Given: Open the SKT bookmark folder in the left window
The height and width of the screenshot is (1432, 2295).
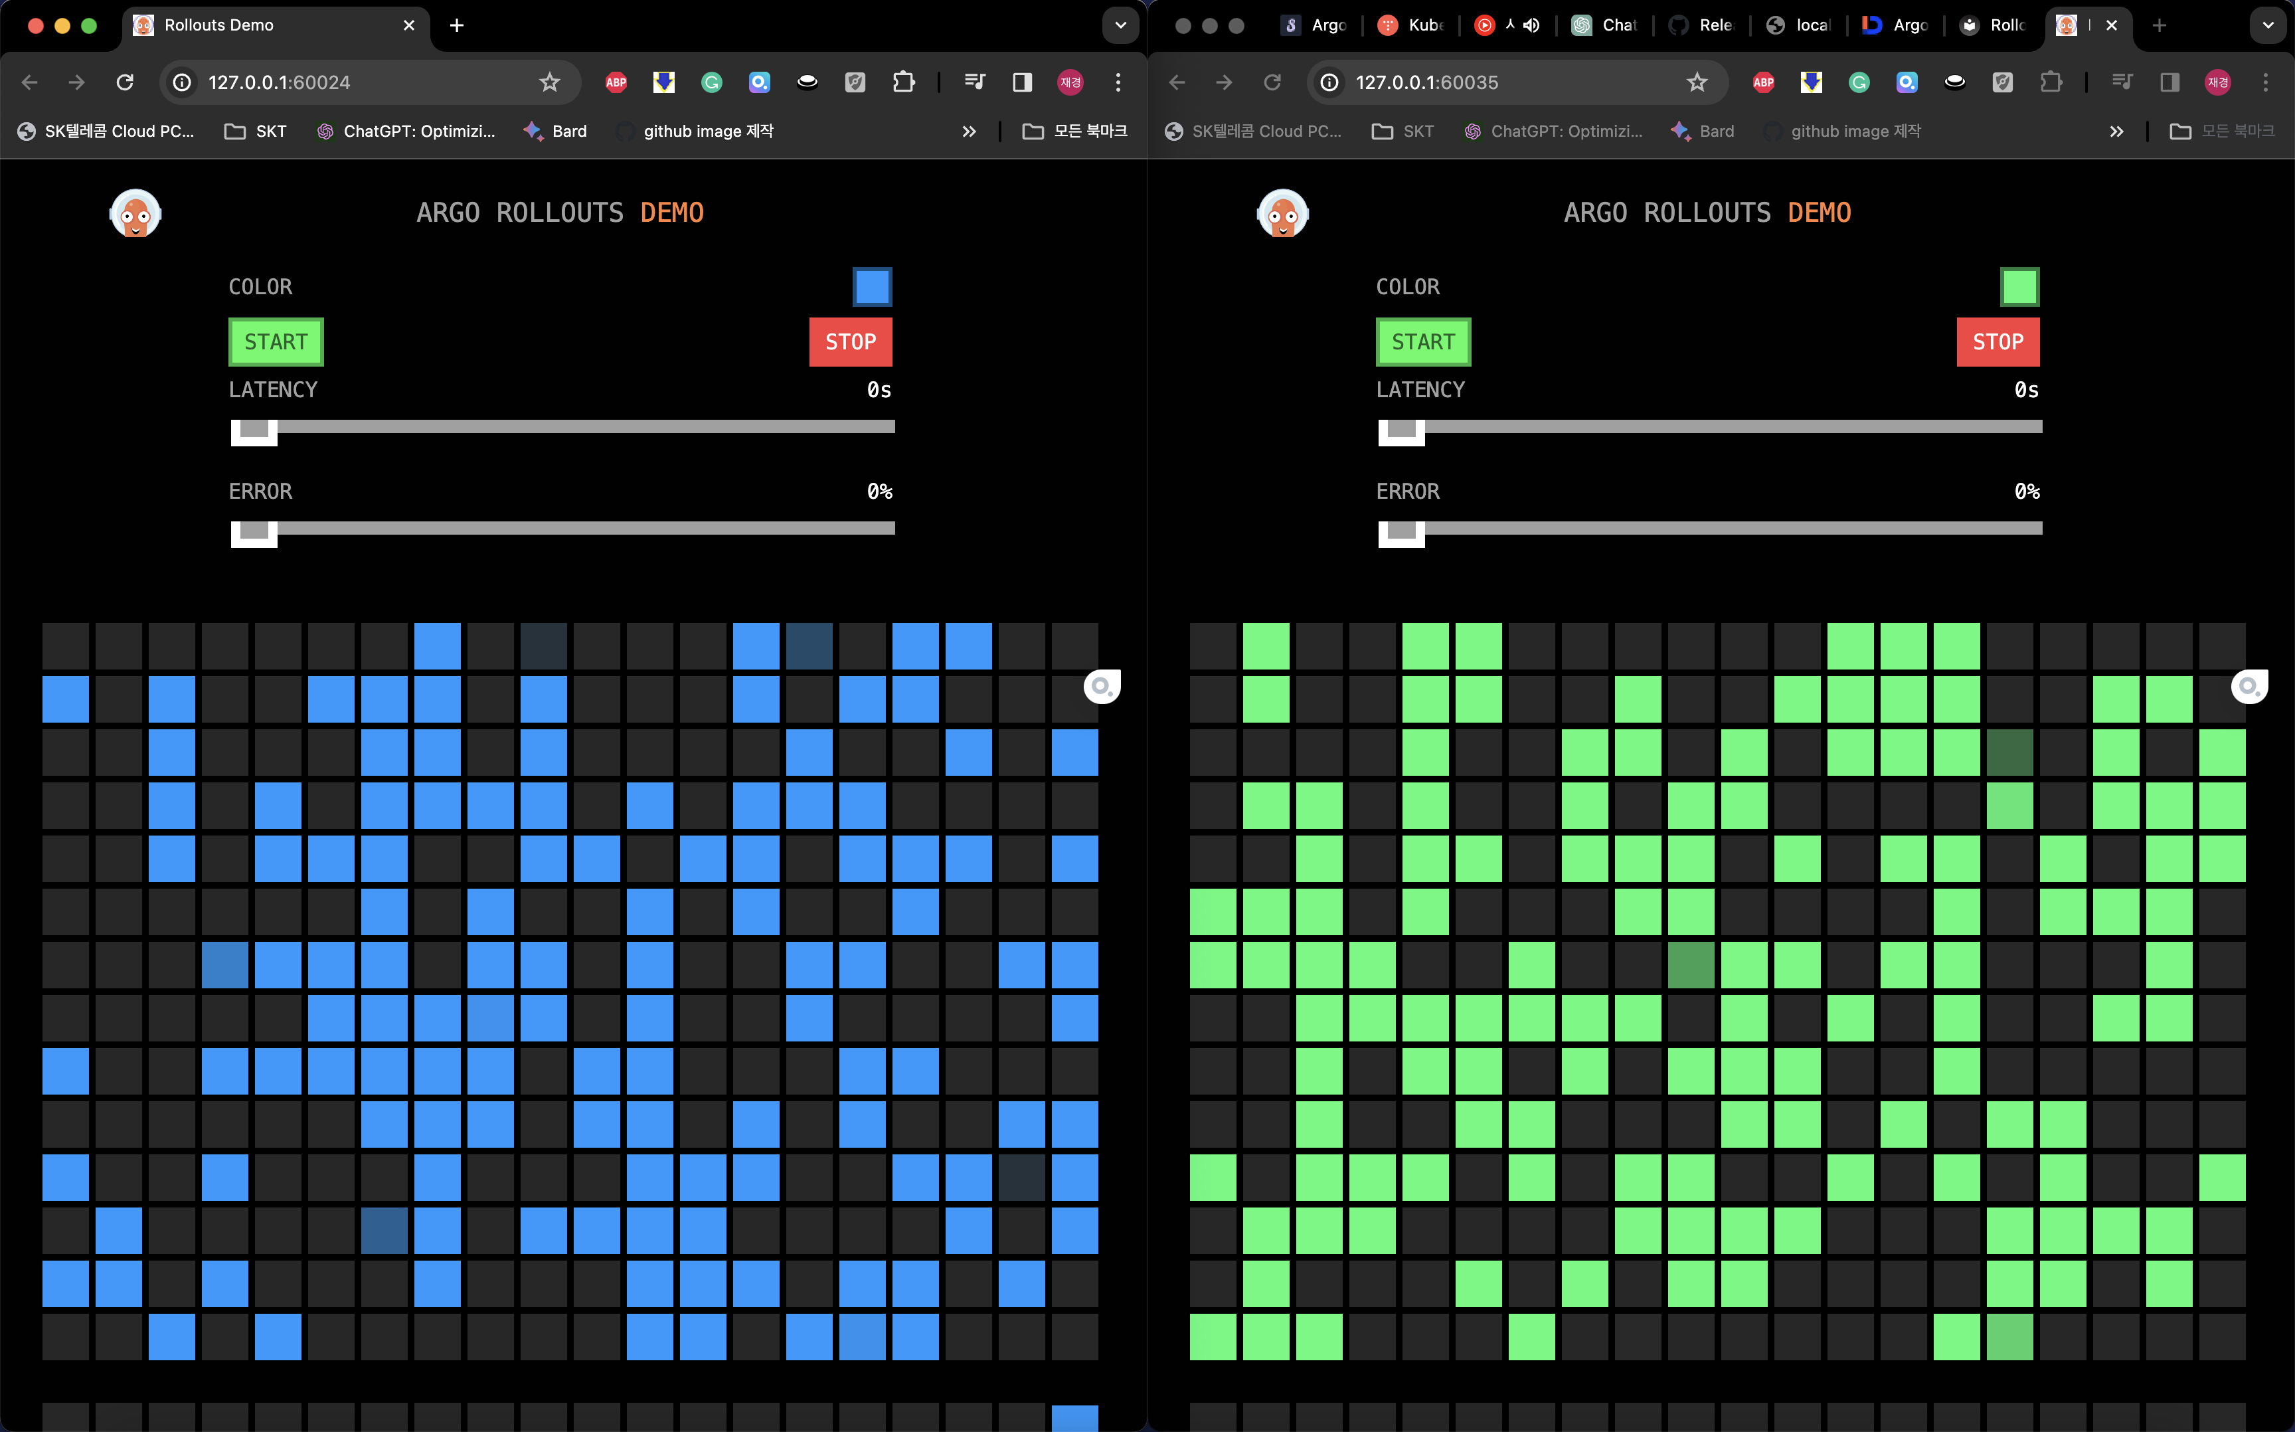Looking at the screenshot, I should point(256,132).
